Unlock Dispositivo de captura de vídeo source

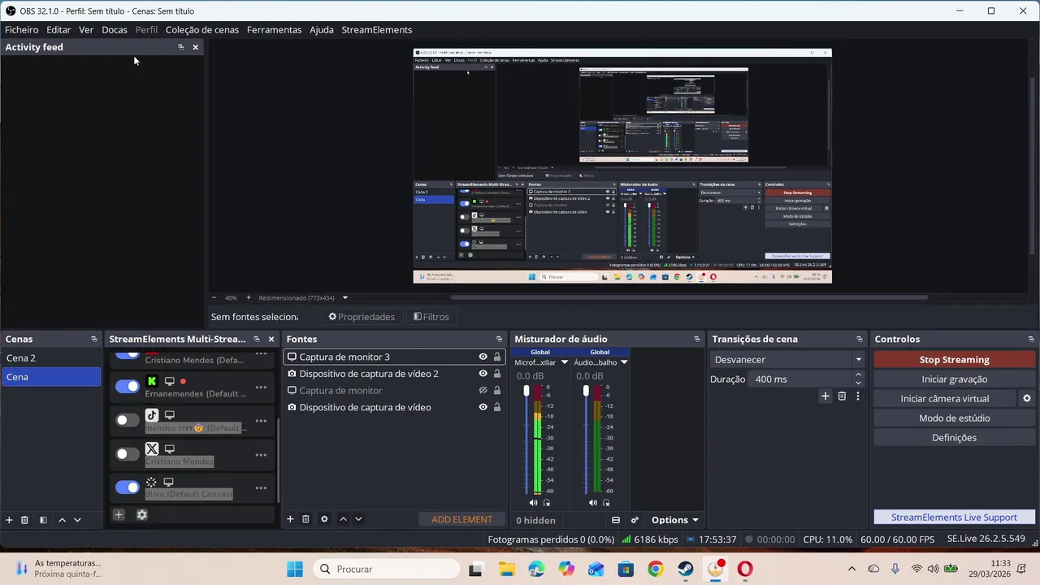coord(497,407)
